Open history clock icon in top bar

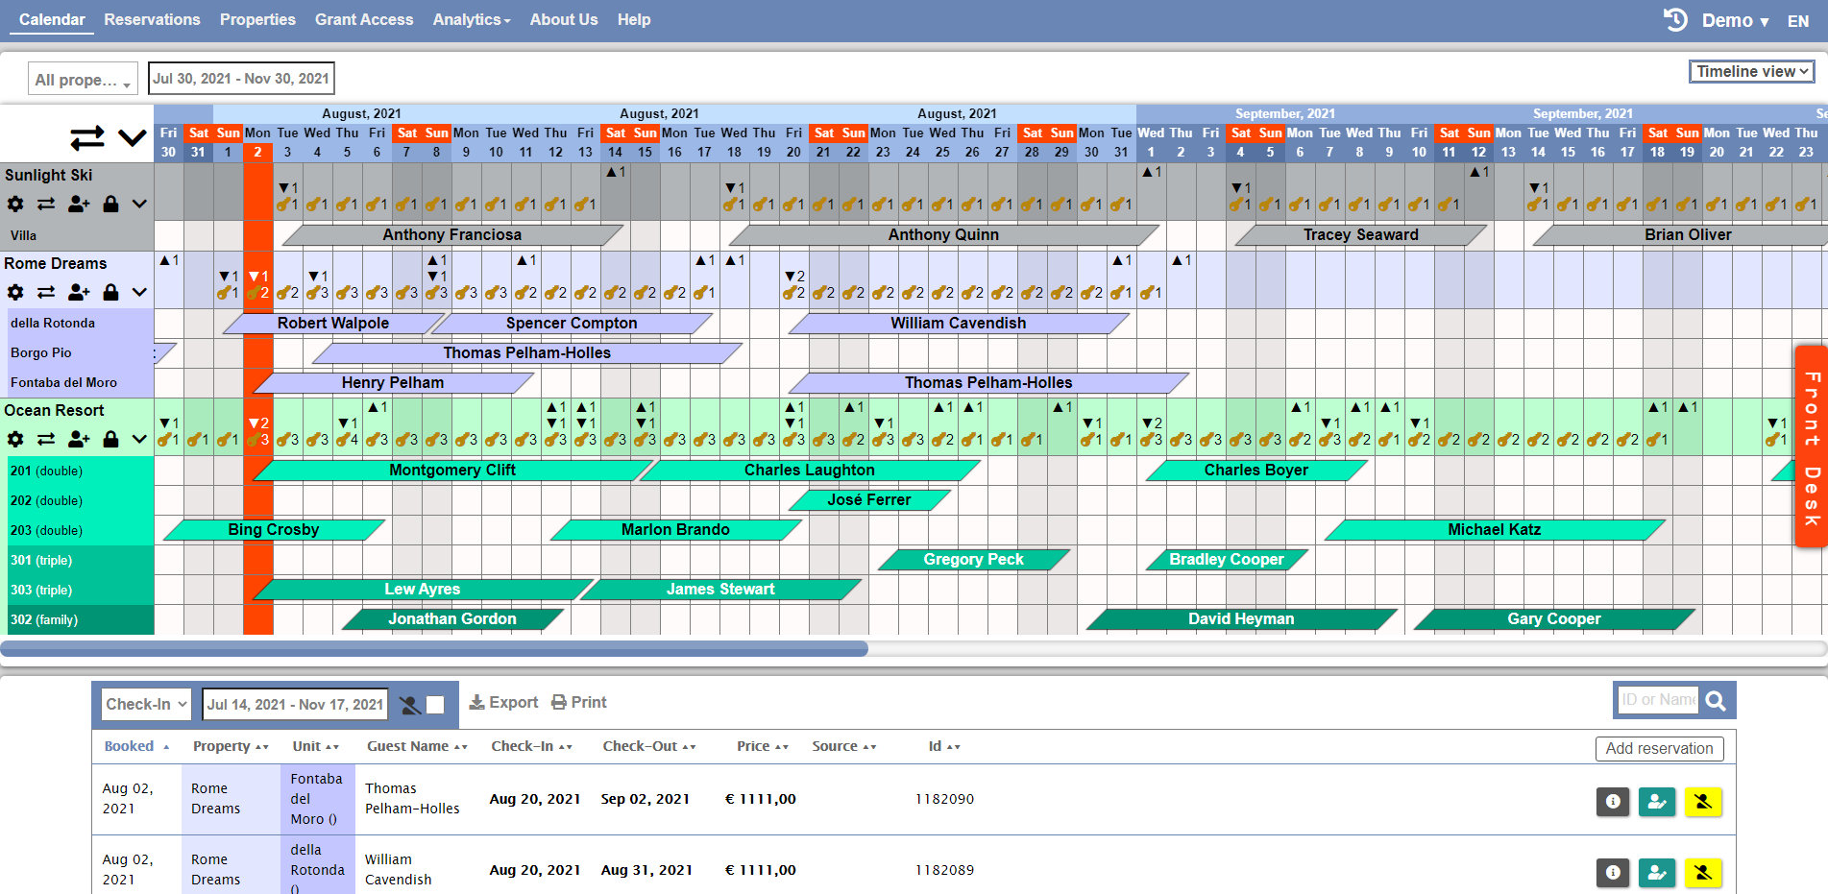pos(1675,20)
